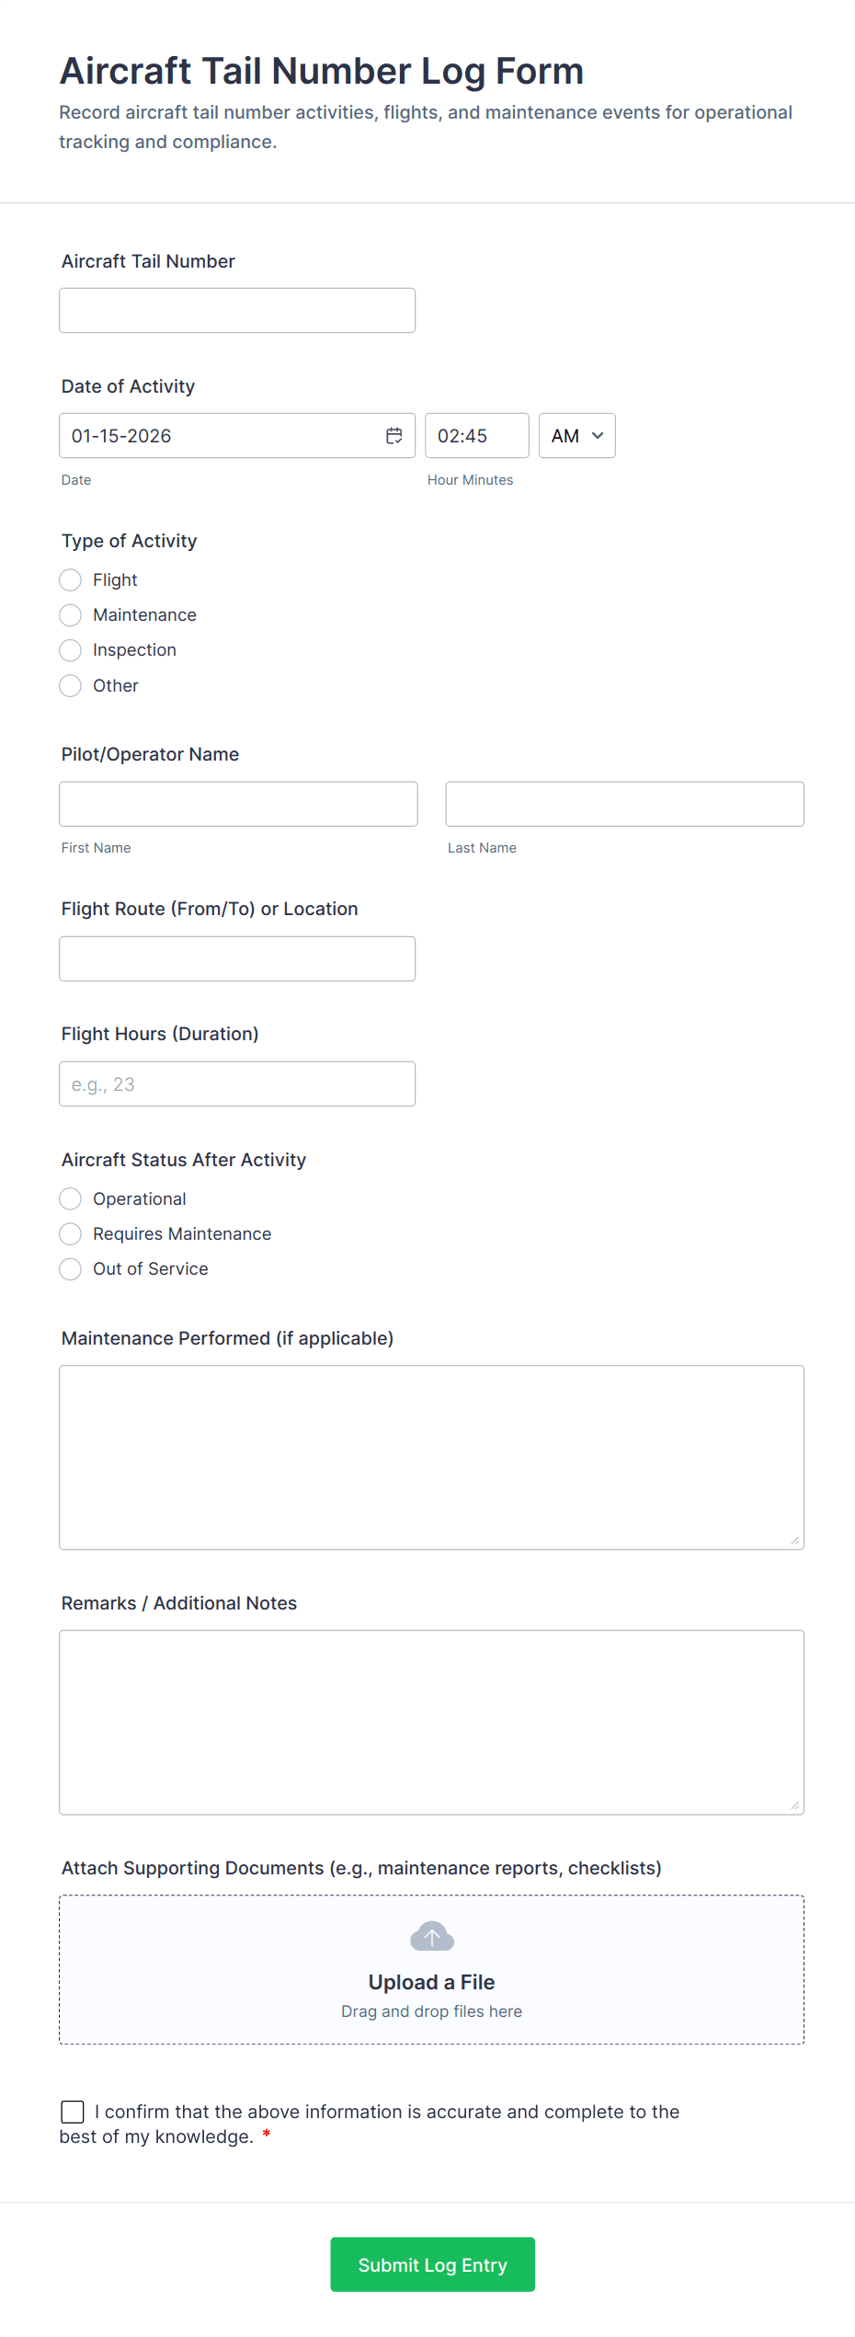
Task: Click the Flight Hours duration field
Action: [237, 1083]
